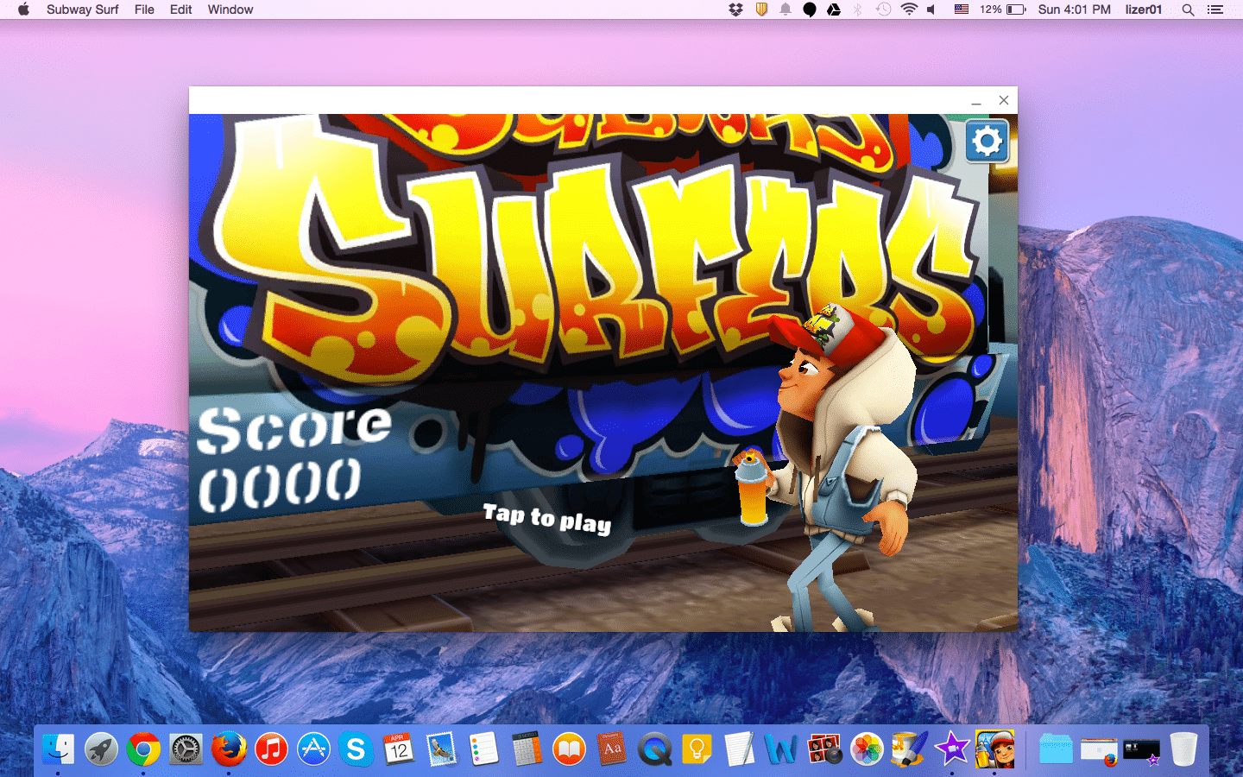
Task: Click the Subway Surfers dock icon
Action: 994,749
